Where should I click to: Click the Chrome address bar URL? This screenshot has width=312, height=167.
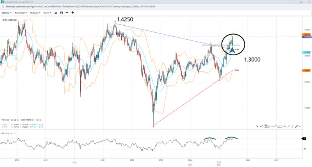pos(78,7)
